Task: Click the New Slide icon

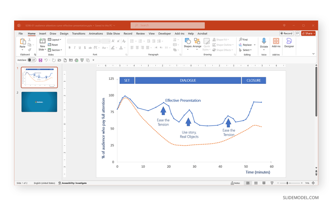Action: coord(42,41)
